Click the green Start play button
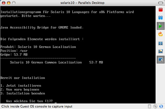 (161, 26)
